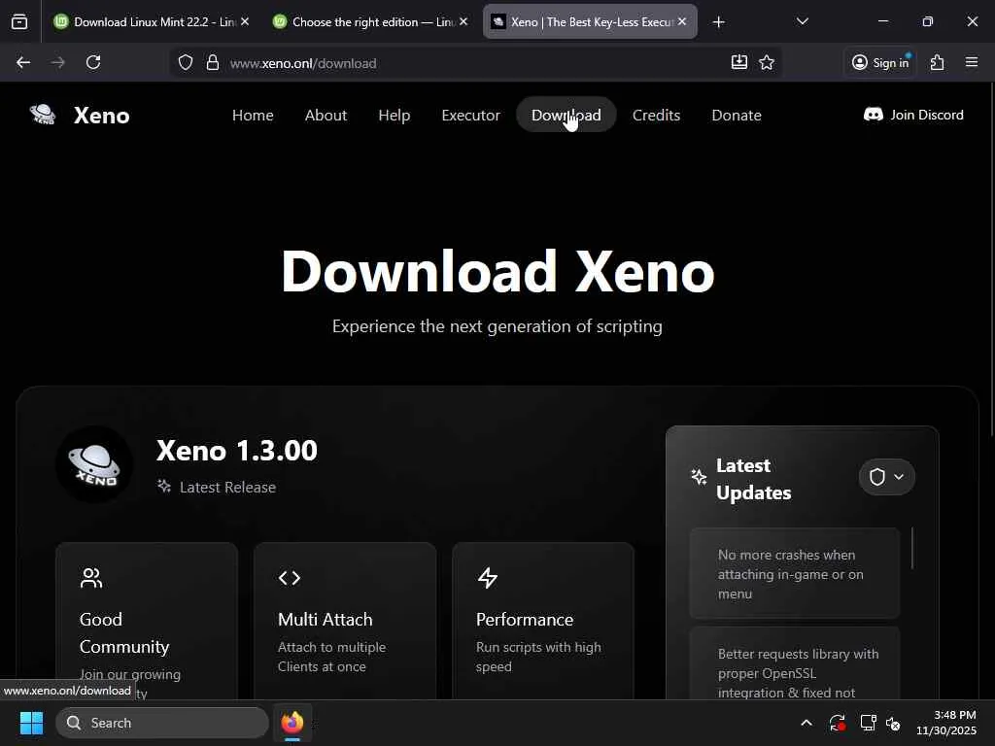Open the Extensions puzzle icon

click(938, 62)
